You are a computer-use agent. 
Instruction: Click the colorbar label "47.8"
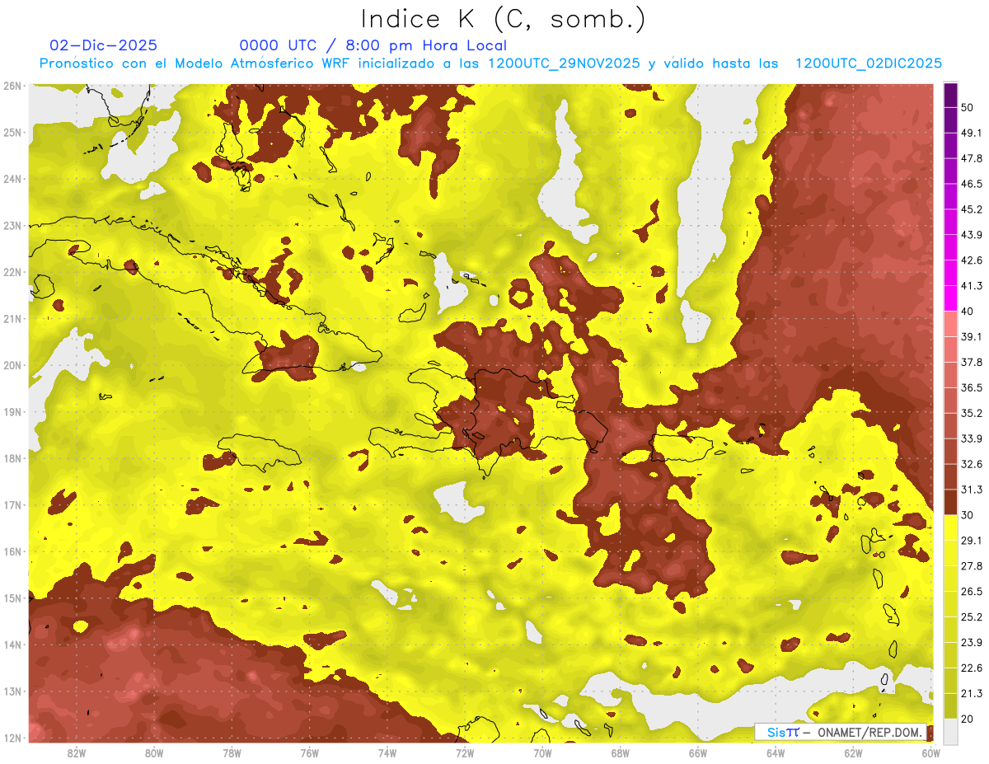972,159
